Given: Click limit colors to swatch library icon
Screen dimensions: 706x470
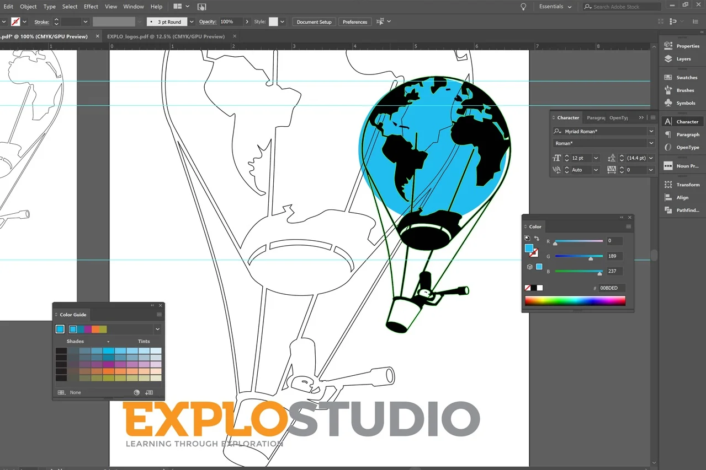Looking at the screenshot, I should [61, 392].
